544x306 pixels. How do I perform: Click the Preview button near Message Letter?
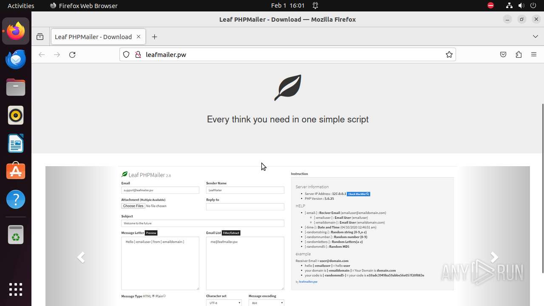(x=151, y=233)
